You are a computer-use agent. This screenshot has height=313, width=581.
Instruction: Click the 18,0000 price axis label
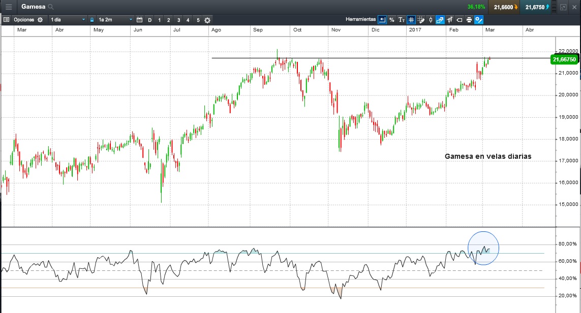(568, 139)
